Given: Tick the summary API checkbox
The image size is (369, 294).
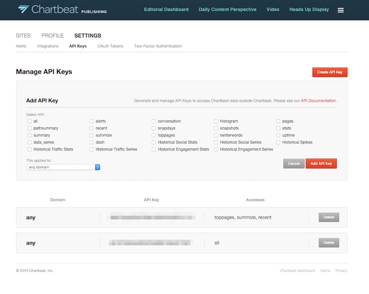Looking at the screenshot, I should pyautogui.click(x=29, y=135).
